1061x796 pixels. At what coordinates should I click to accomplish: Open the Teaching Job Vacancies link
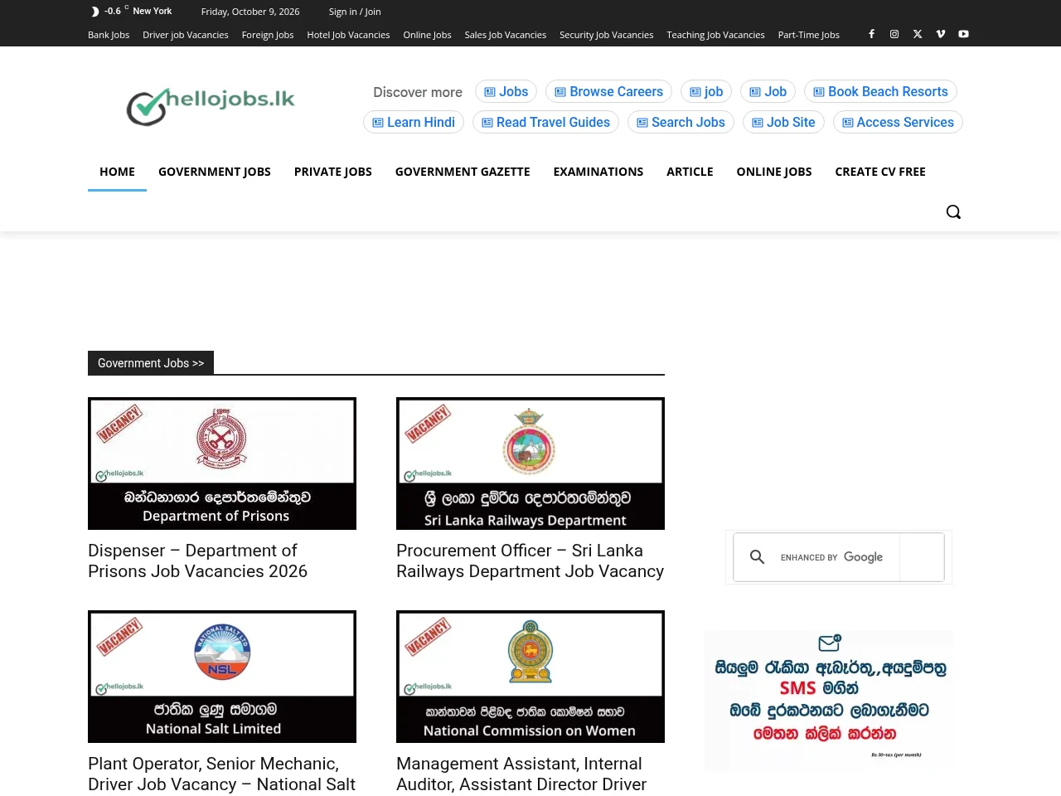click(715, 35)
